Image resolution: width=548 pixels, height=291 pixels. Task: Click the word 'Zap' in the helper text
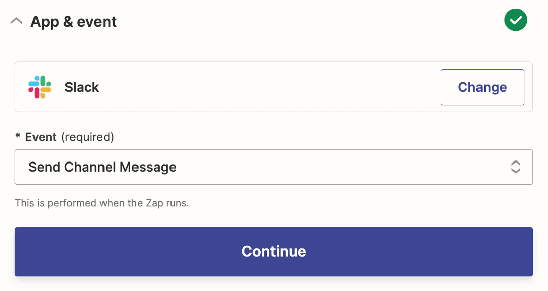152,203
